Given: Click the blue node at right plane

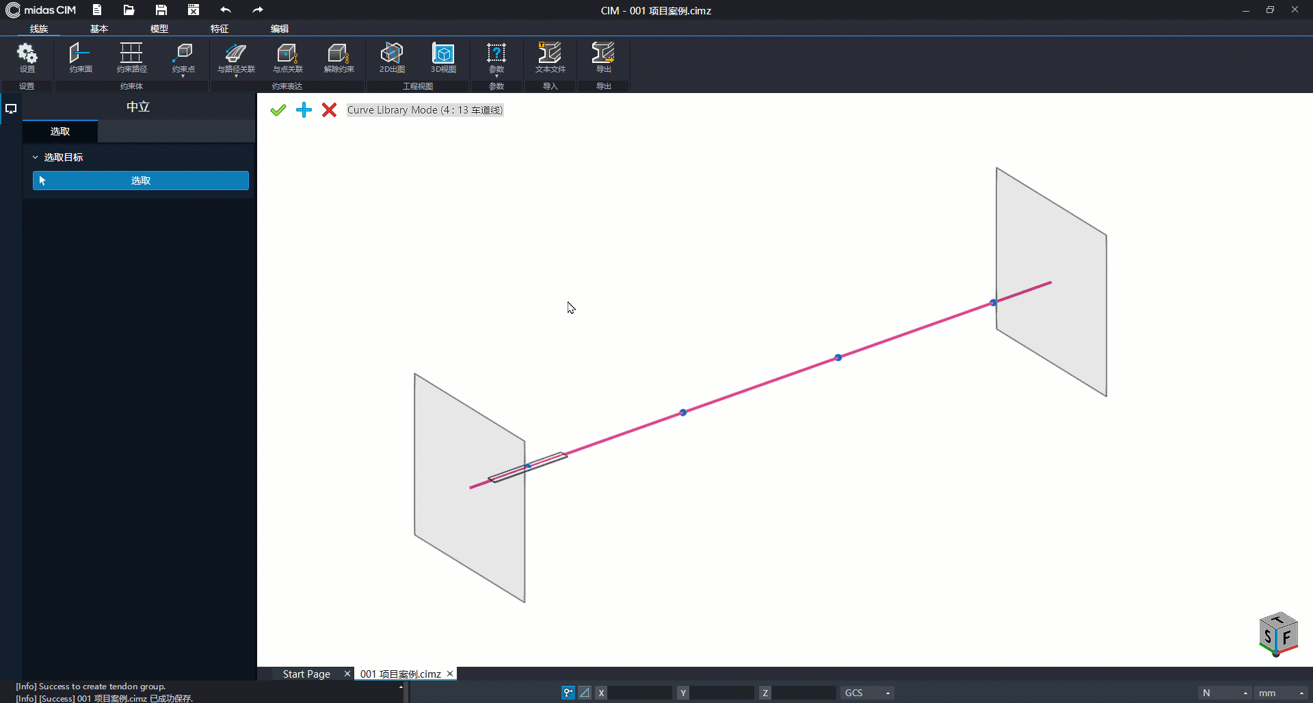Looking at the screenshot, I should point(993,302).
